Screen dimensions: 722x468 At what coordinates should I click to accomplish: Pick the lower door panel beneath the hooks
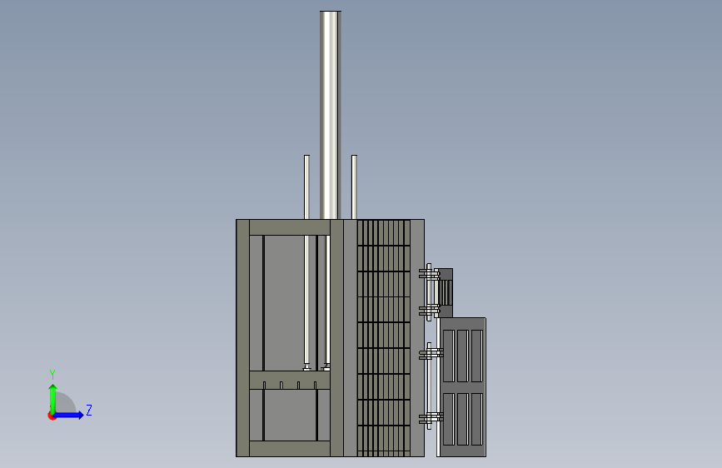click(290, 415)
